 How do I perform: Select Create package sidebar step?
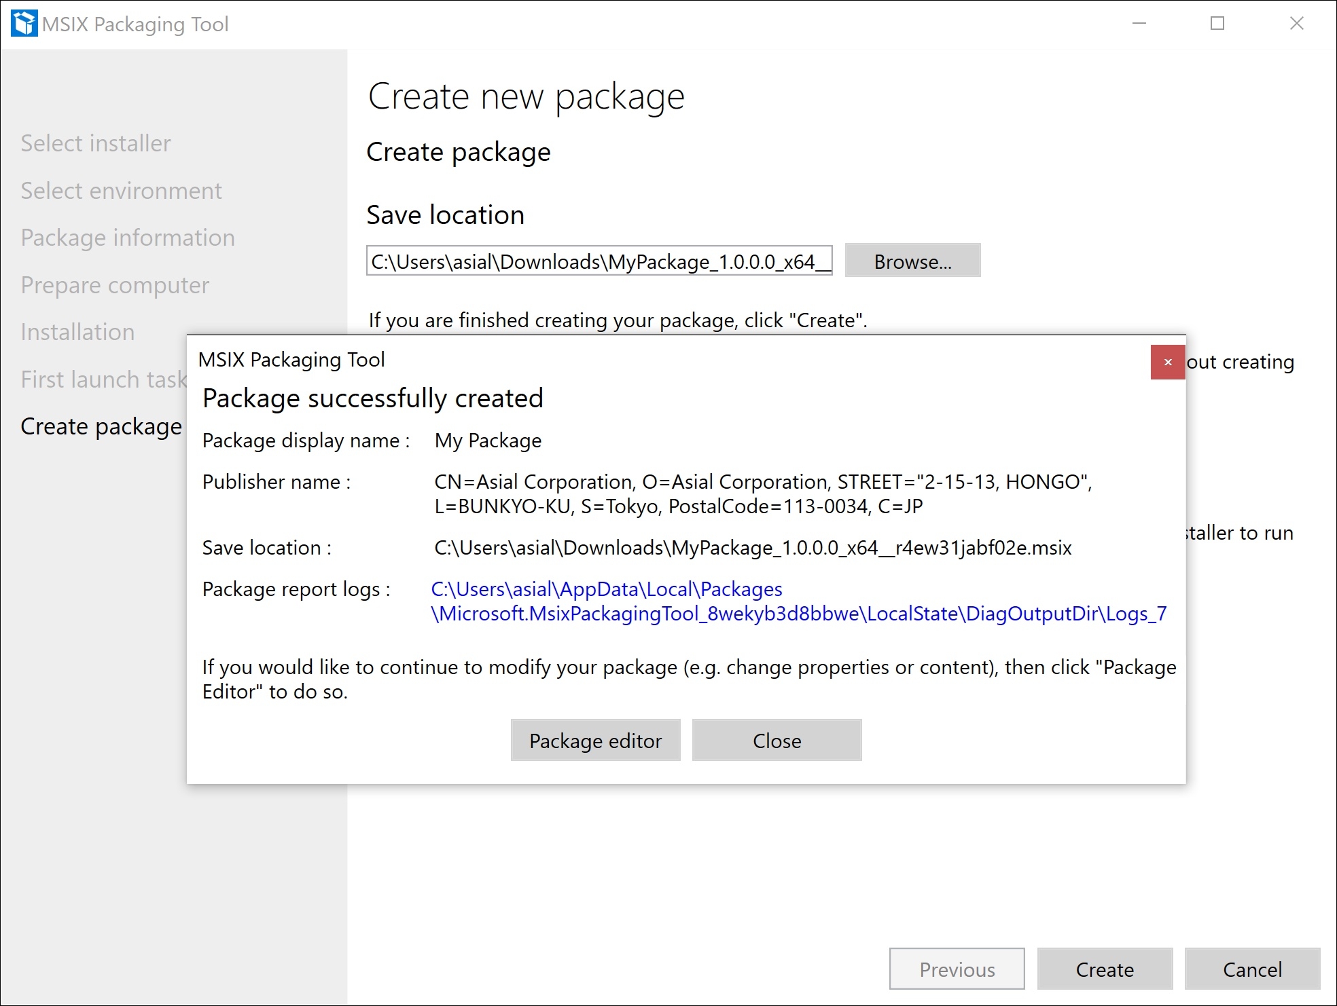pos(101,426)
